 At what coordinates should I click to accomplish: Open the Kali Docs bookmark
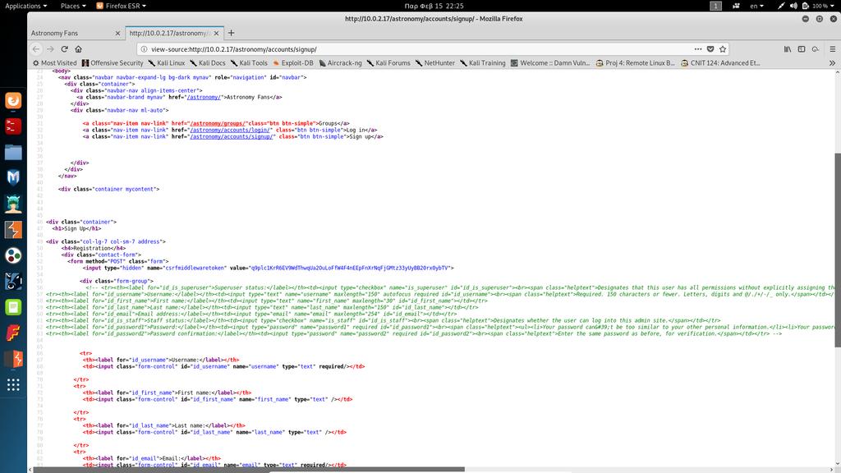208,62
